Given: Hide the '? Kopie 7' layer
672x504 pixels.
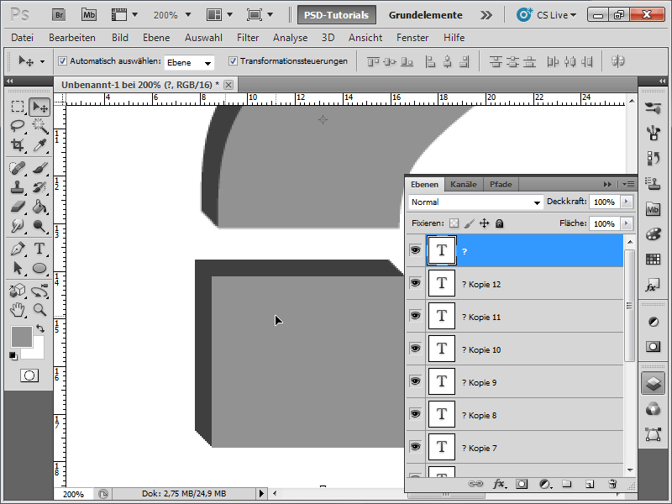Looking at the screenshot, I should tap(415, 447).
